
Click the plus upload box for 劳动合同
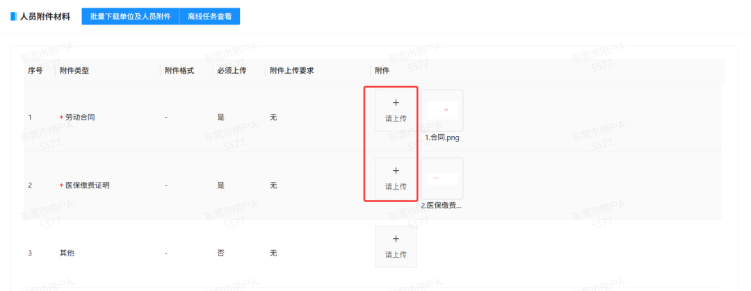(x=396, y=110)
